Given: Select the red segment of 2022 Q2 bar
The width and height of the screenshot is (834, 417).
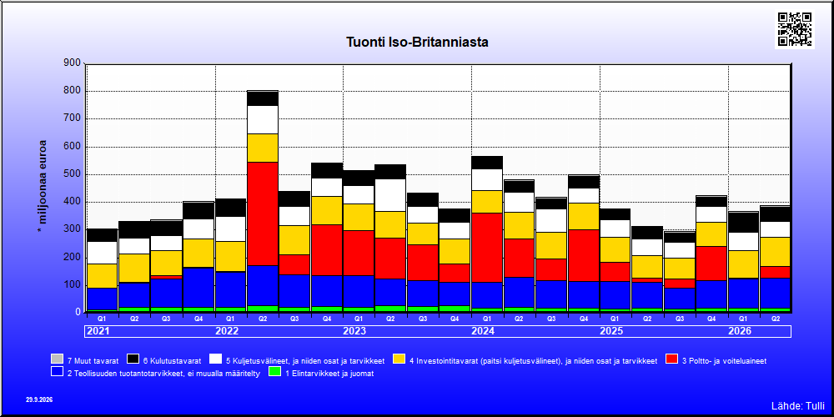Looking at the screenshot, I should pos(263,214).
